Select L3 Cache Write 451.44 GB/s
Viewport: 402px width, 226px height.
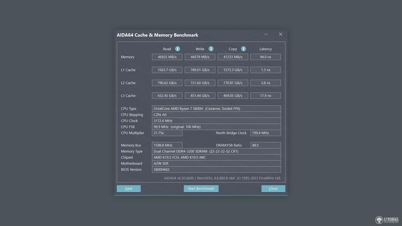(200, 95)
